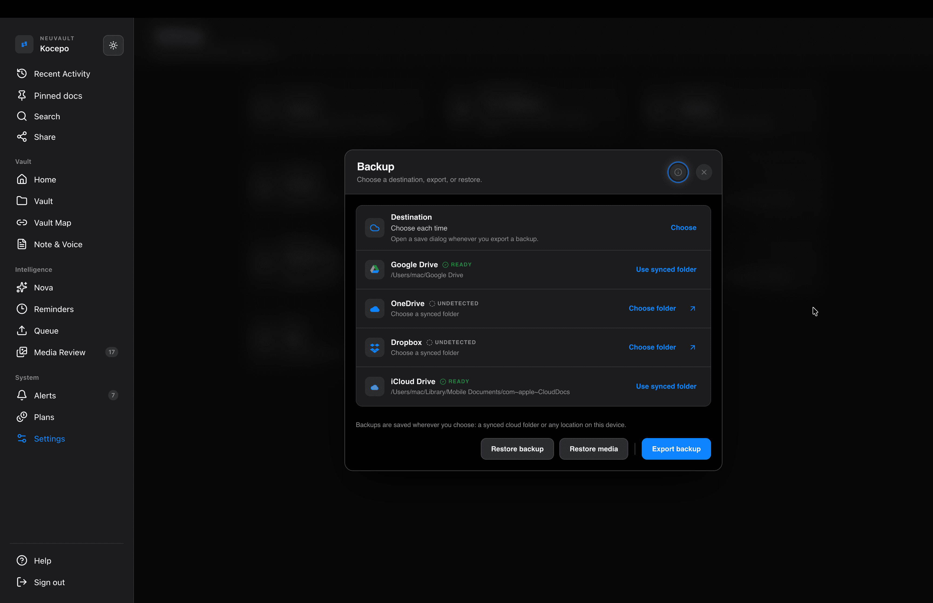Go to Search in the sidebar
Image resolution: width=933 pixels, height=603 pixels.
coord(67,116)
